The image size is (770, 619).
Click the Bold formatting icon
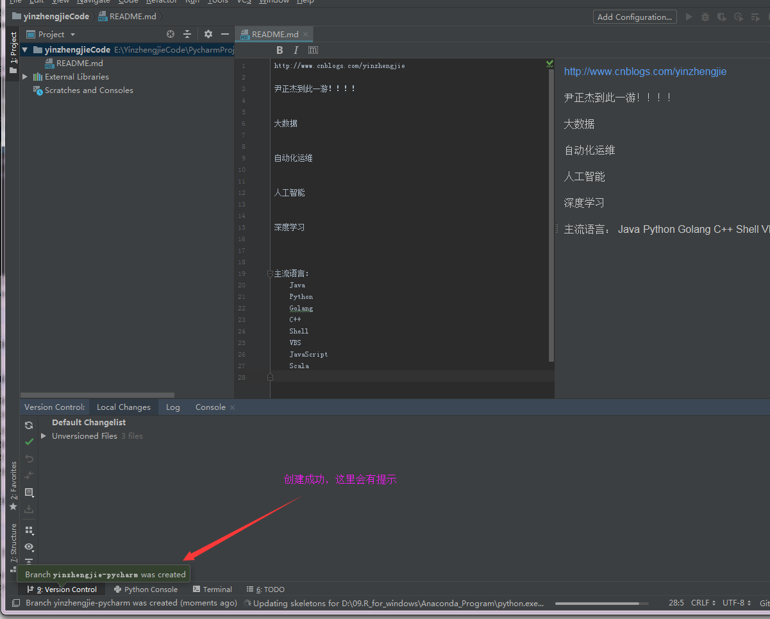[280, 50]
